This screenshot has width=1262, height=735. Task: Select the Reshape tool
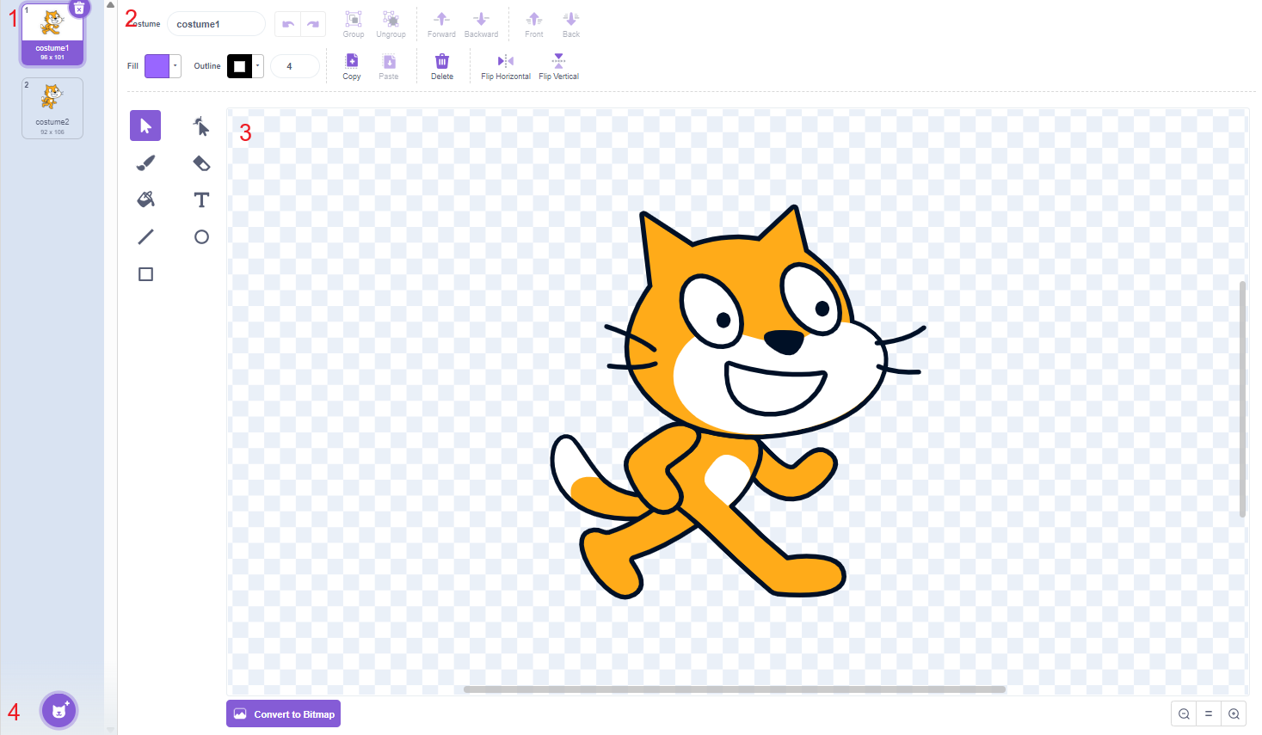click(x=201, y=127)
